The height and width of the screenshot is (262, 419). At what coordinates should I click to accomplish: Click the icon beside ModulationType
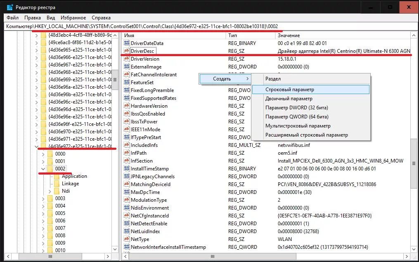(127, 200)
